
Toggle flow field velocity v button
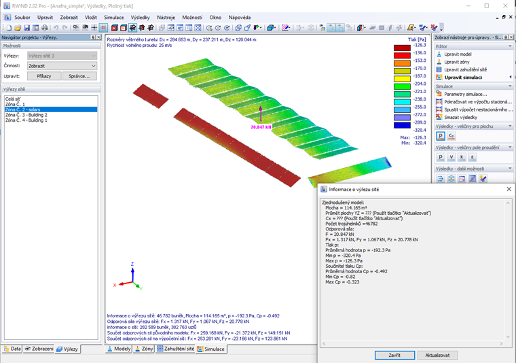click(451, 157)
